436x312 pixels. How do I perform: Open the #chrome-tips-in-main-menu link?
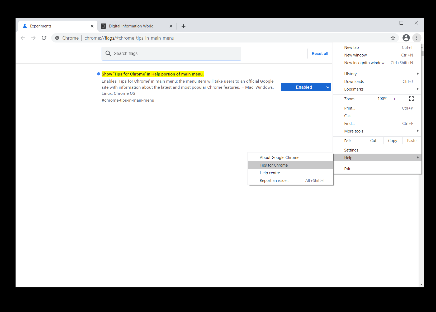coord(128,100)
